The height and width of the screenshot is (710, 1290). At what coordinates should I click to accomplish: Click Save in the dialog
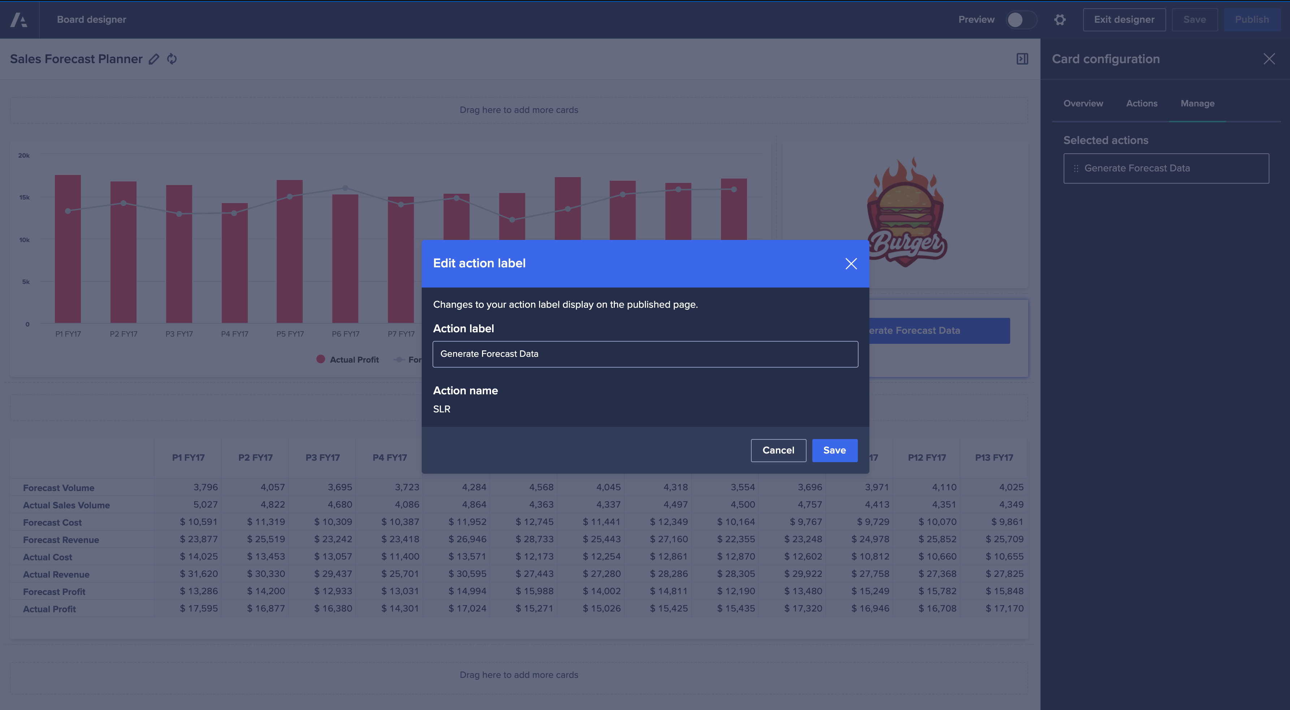click(x=834, y=450)
